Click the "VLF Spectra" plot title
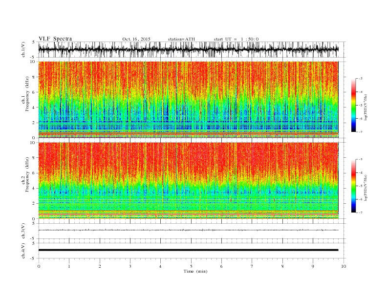Viewport: 387px width, 299px height. pyautogui.click(x=55, y=39)
